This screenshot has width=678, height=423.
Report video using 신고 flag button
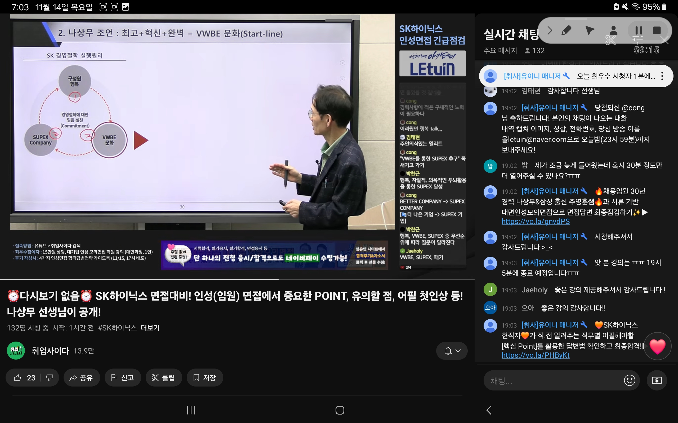122,378
